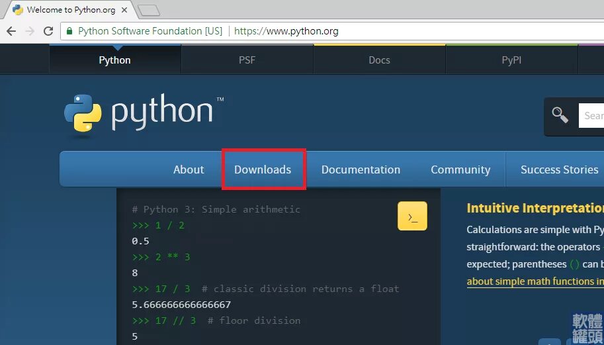Viewport: 604px width, 345px height.
Task: Click the address bar URL field
Action: tap(332, 31)
